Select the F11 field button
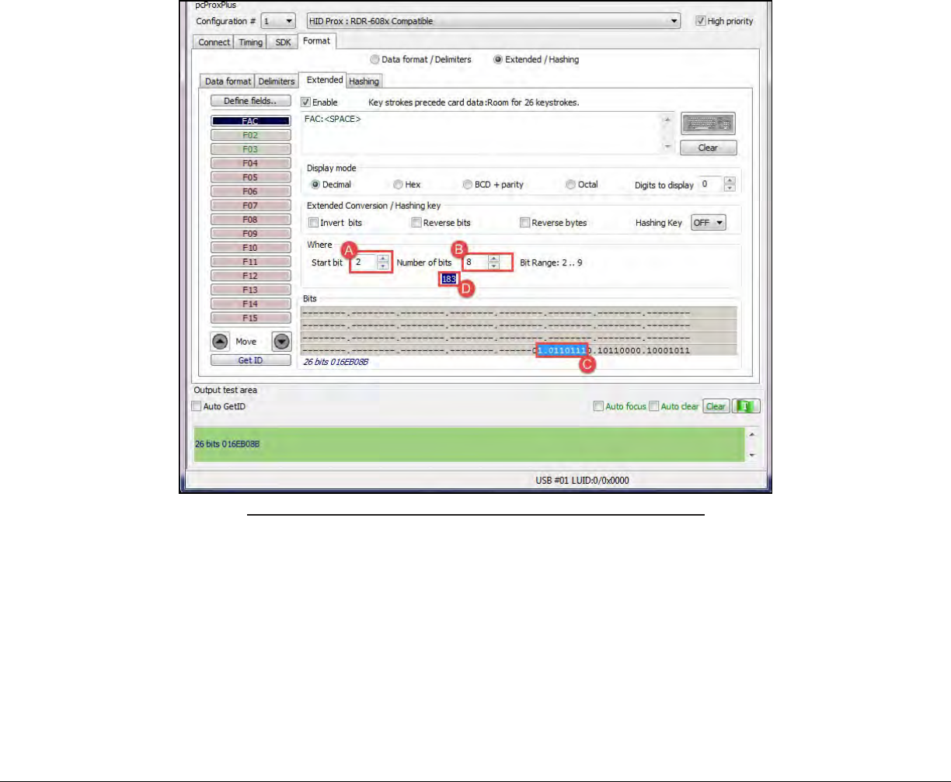 tap(251, 262)
